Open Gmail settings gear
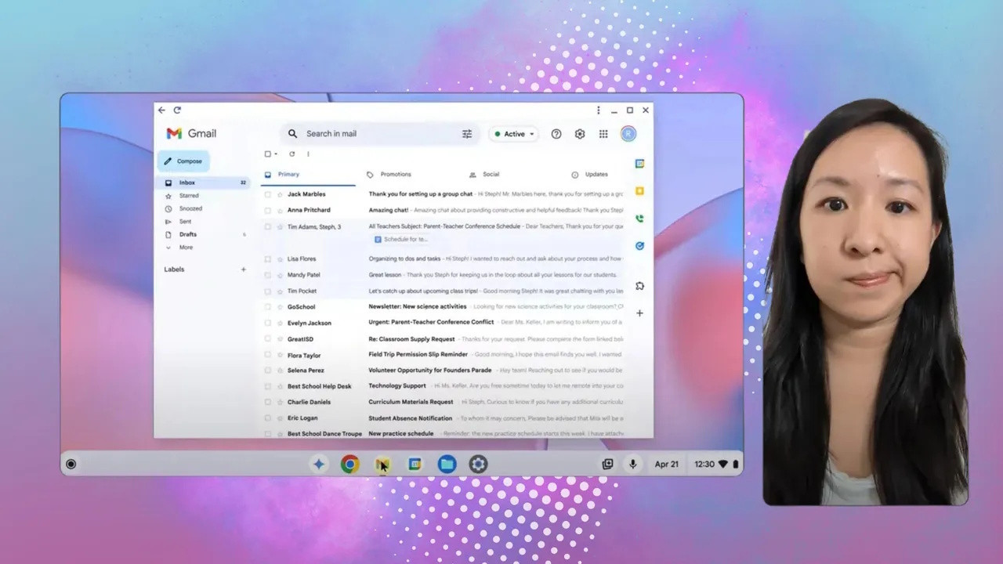 pyautogui.click(x=580, y=134)
